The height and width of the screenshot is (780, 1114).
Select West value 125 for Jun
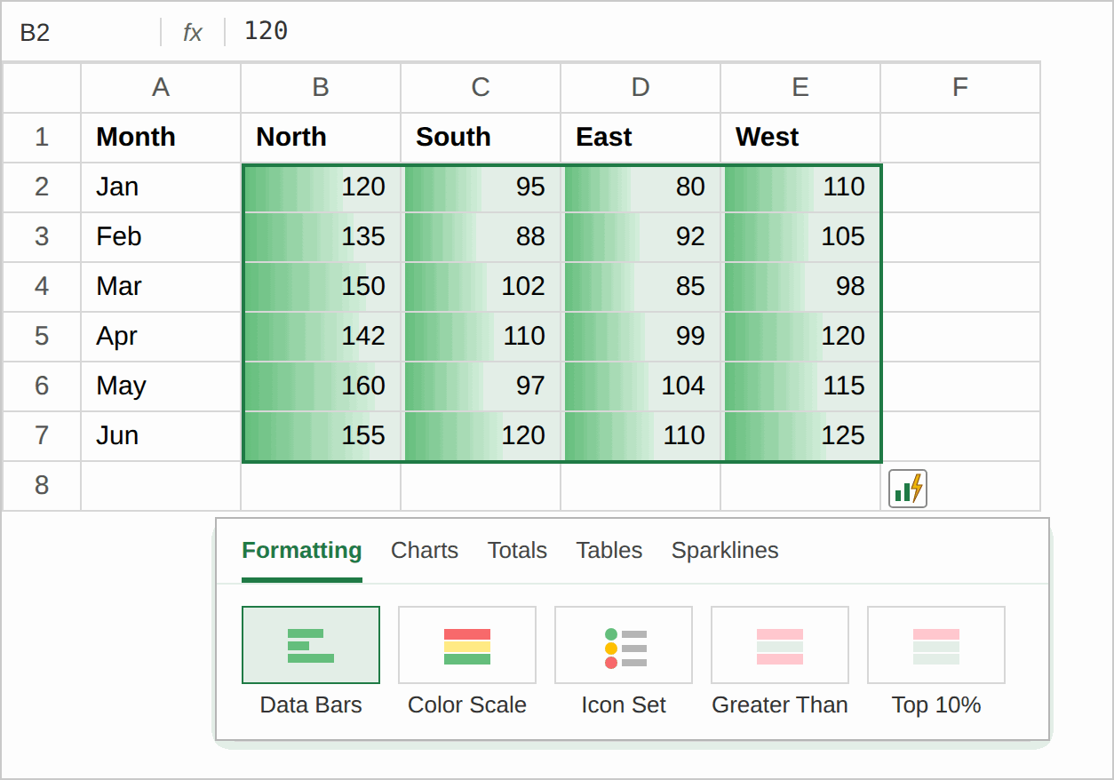800,435
